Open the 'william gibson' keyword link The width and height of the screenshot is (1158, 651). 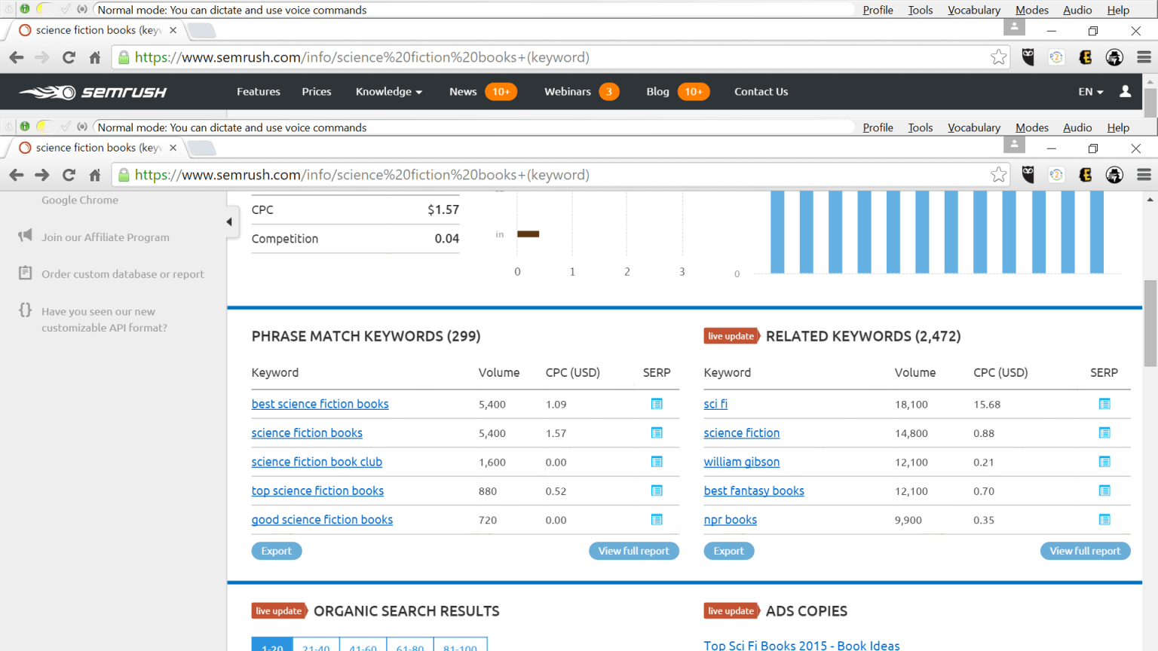742,462
